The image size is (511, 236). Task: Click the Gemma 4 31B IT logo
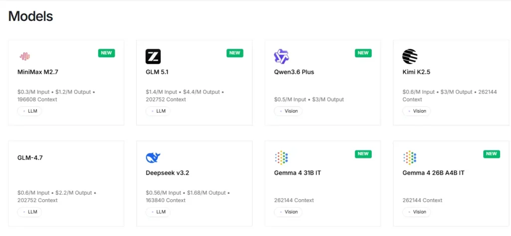point(281,157)
